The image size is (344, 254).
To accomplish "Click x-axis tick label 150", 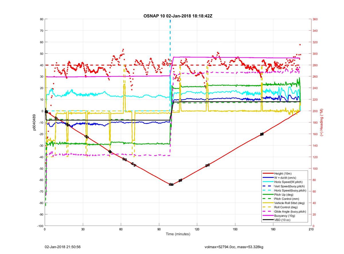I will pyautogui.click(x=235, y=229).
